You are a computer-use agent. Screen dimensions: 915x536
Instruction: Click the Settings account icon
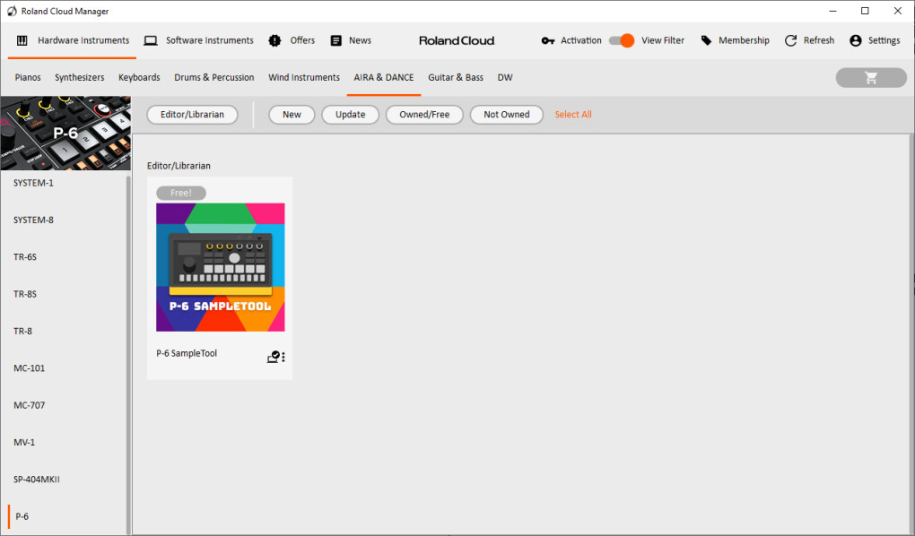[856, 40]
